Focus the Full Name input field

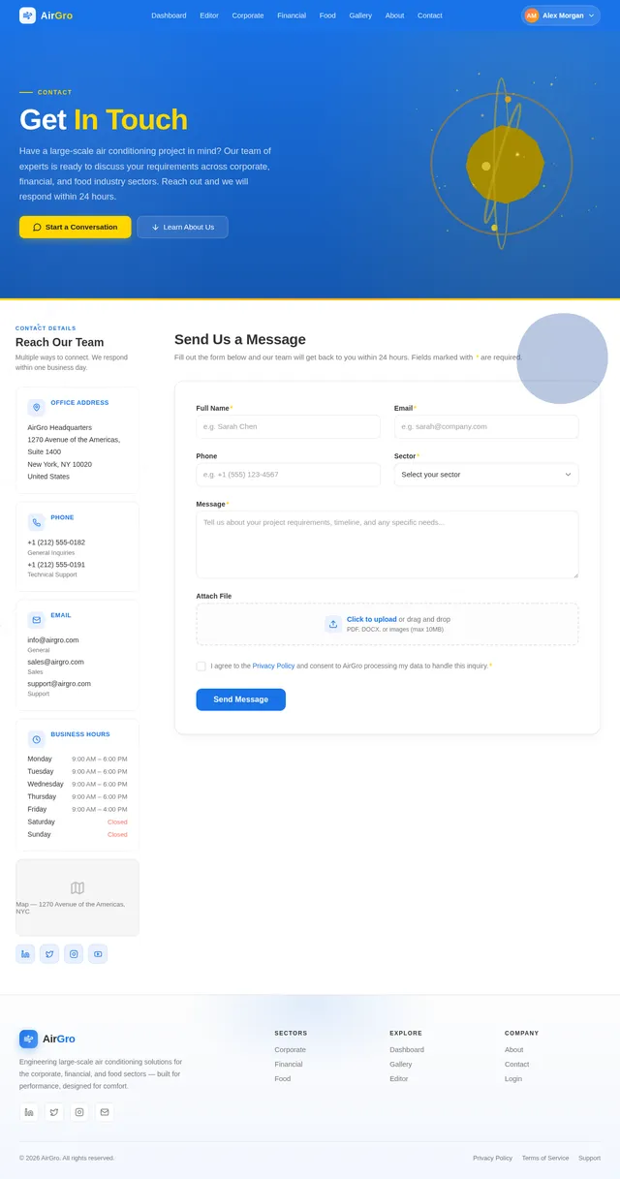click(289, 426)
